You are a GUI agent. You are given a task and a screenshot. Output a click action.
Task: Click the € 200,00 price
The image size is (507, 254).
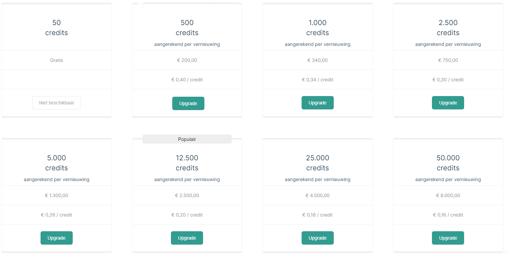[x=187, y=60]
